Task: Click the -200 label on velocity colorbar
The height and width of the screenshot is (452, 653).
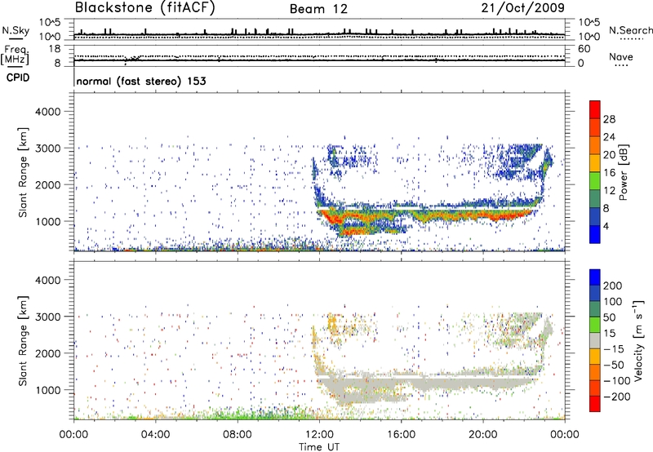Action: [616, 397]
